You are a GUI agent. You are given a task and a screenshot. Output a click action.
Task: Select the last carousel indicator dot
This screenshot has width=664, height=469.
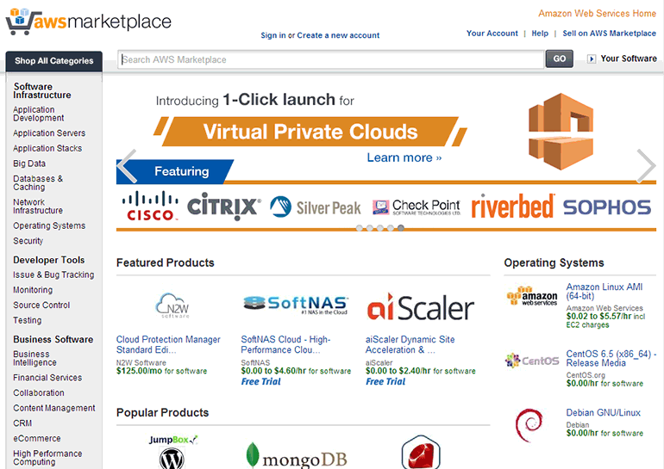click(400, 228)
